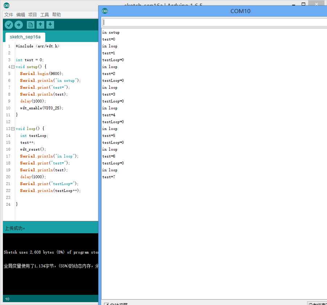Create a new sketch with the New icon
The height and width of the screenshot is (305, 327).
tap(30, 25)
